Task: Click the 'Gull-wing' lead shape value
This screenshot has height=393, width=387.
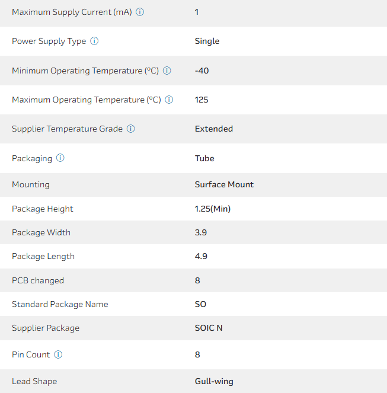Action: pos(214,382)
